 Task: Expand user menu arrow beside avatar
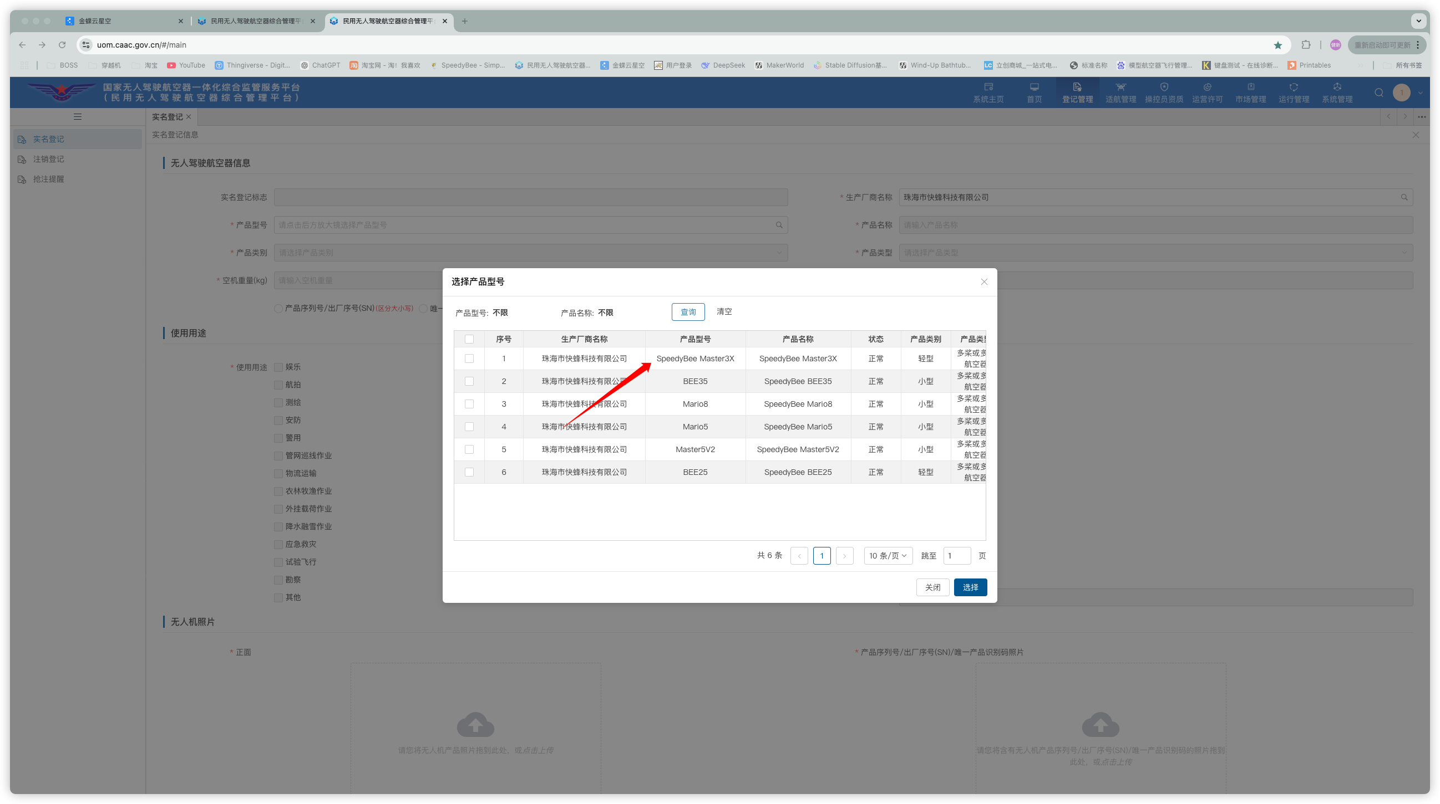[1421, 93]
